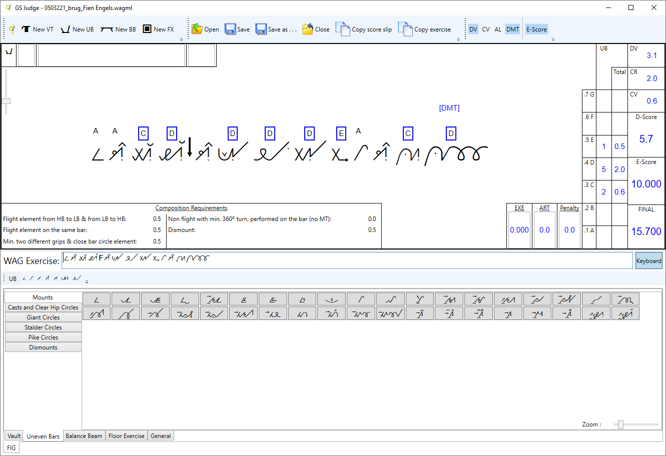Select the FIG tab at the bottom

pyautogui.click(x=11, y=447)
